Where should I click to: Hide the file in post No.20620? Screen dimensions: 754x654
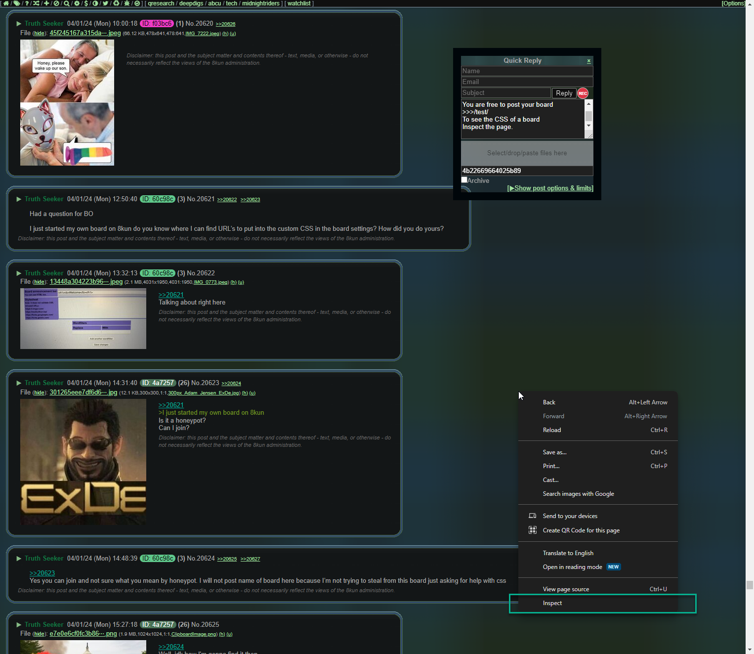point(40,34)
